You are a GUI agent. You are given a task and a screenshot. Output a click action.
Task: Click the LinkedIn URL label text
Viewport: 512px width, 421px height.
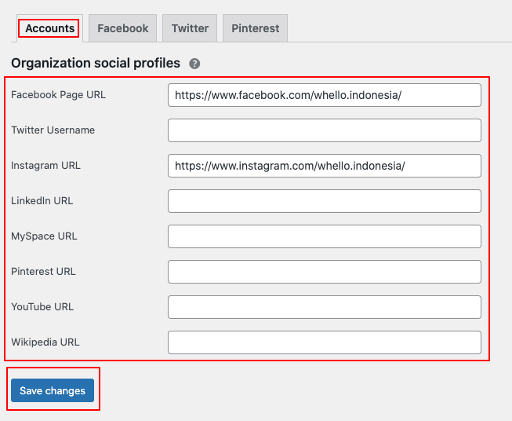(42, 201)
